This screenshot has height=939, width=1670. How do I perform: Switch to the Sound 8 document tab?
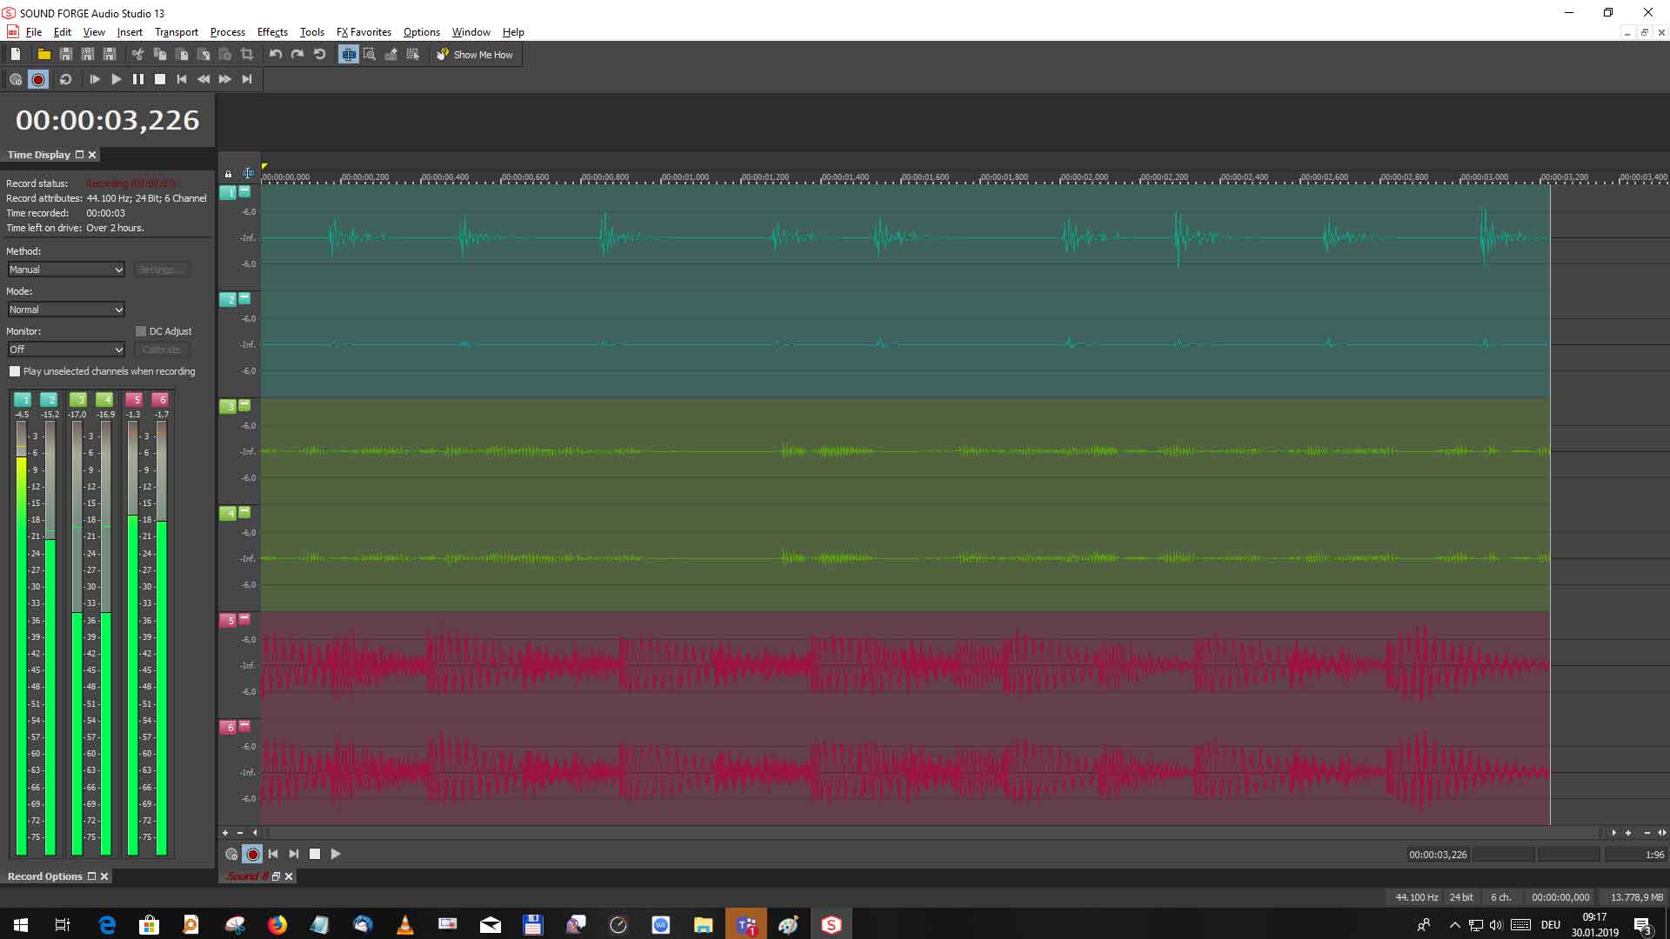pos(246,876)
